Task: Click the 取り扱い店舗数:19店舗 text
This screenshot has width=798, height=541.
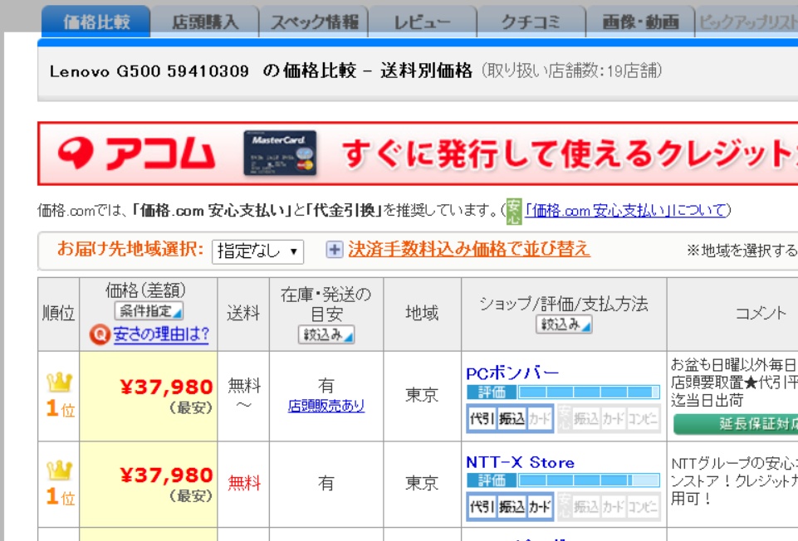Action: (571, 71)
